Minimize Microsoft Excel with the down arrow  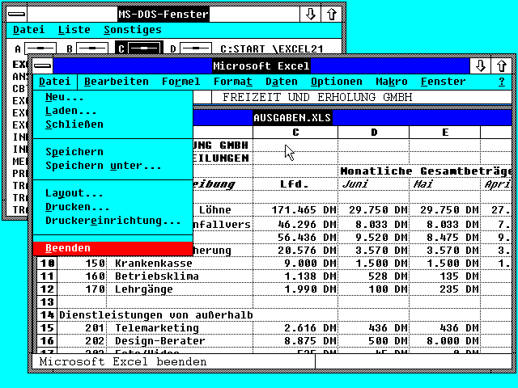(480, 66)
